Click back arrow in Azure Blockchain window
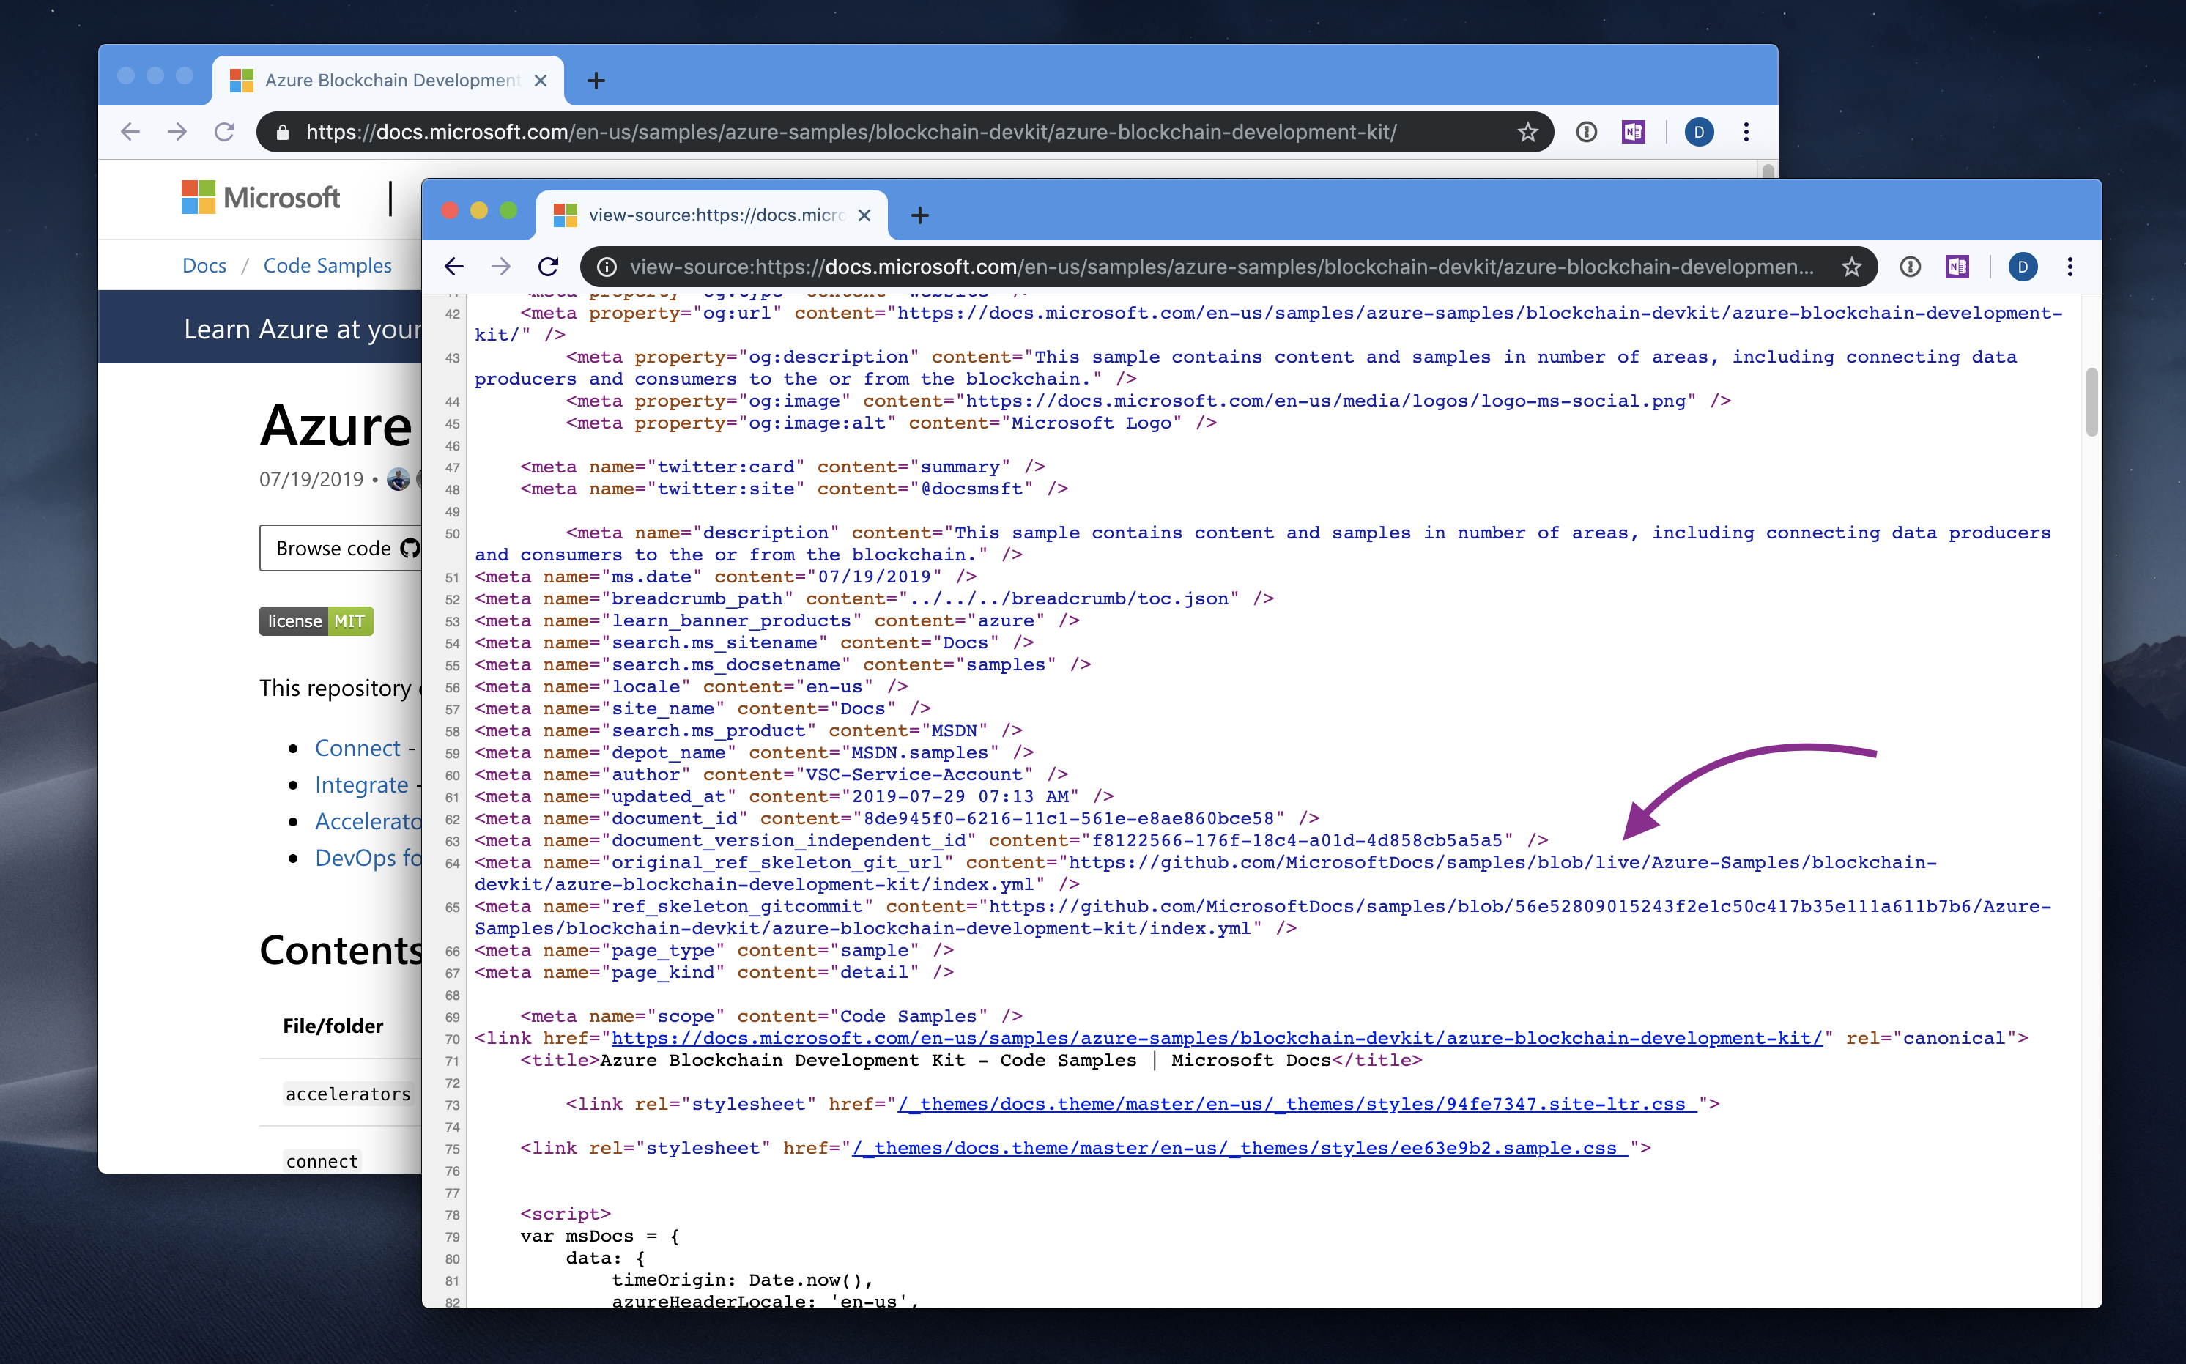Viewport: 2186px width, 1364px height. pos(130,132)
